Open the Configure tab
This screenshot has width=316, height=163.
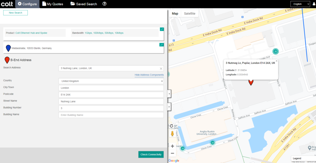(27, 4)
